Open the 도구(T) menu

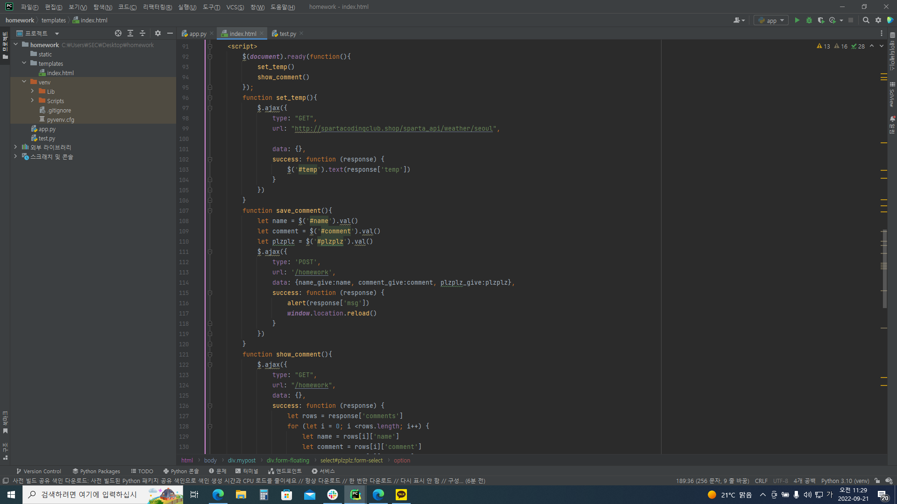point(211,7)
